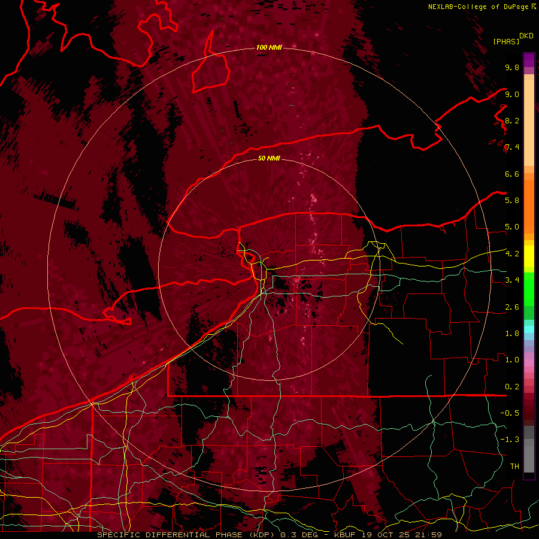Select the purple band atop the color bar

[x=529, y=60]
